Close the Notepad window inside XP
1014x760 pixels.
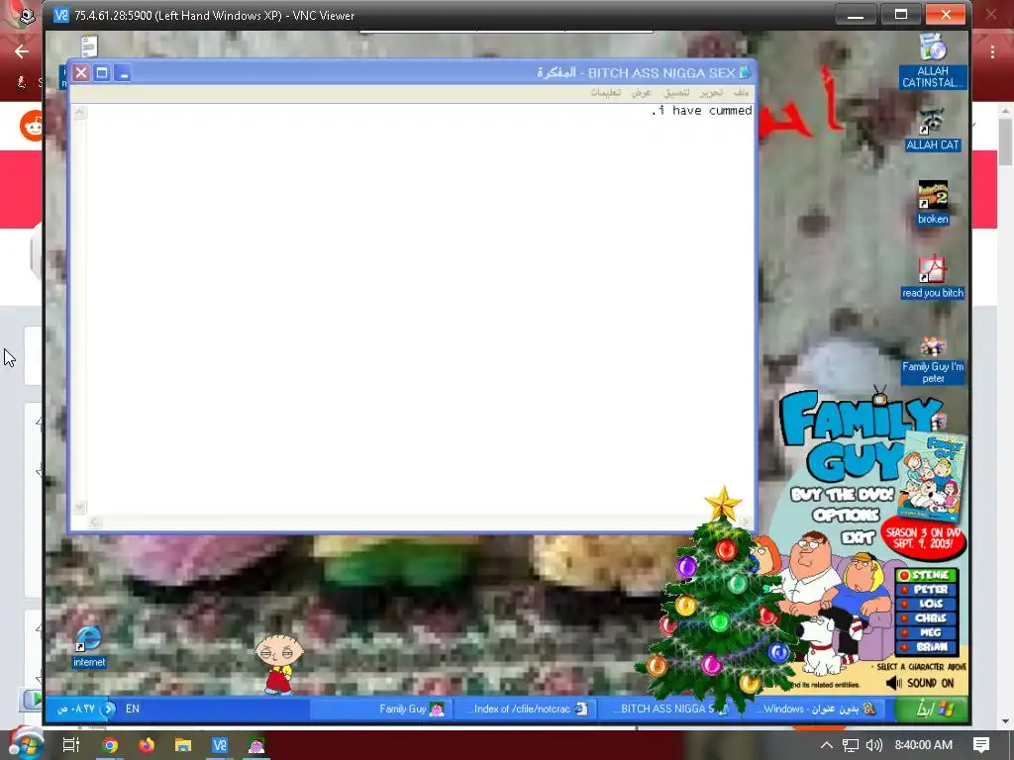click(81, 73)
